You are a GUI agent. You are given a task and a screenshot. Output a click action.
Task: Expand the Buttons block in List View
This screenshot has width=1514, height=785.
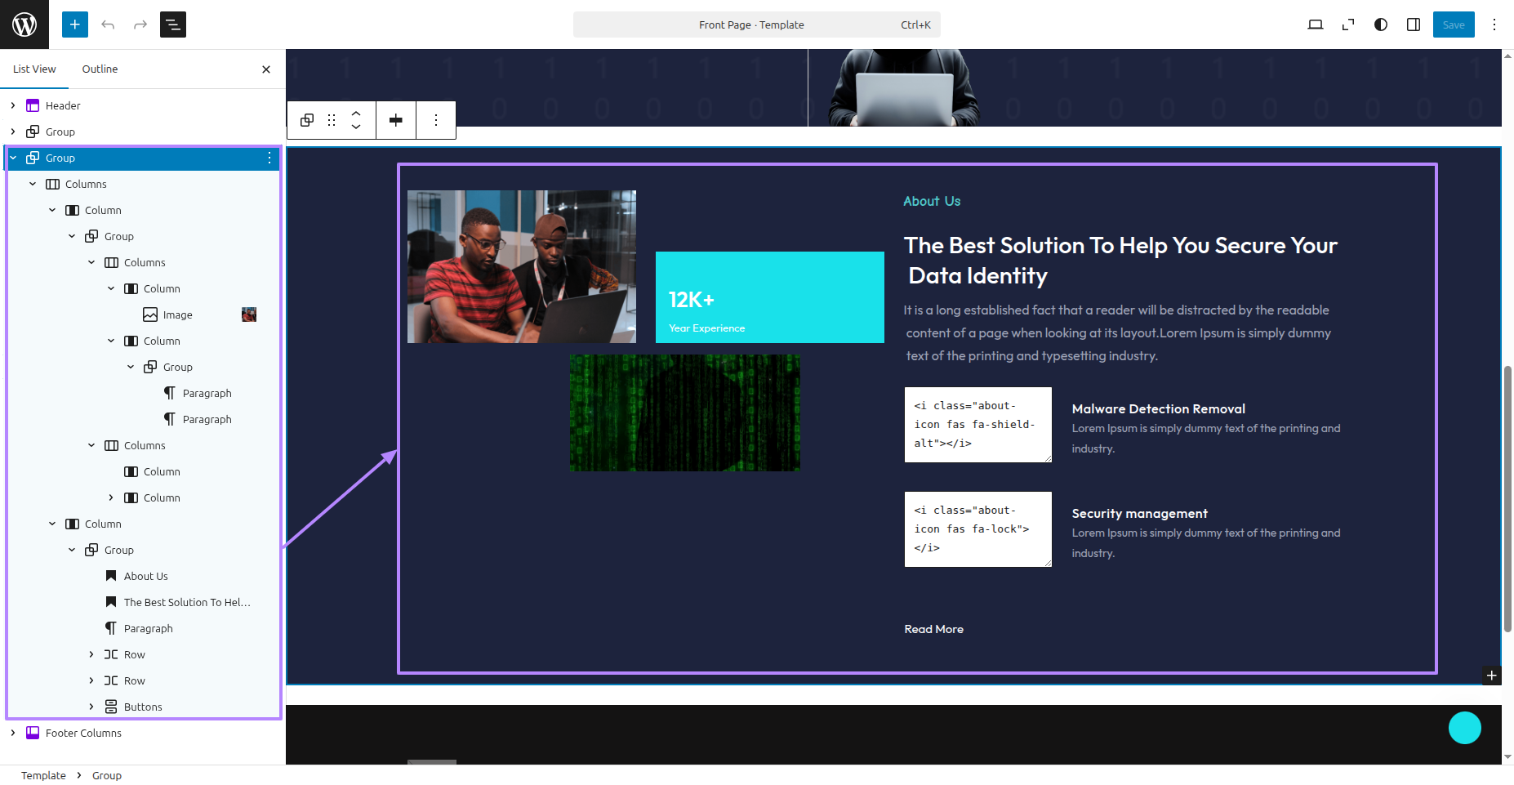click(x=91, y=707)
